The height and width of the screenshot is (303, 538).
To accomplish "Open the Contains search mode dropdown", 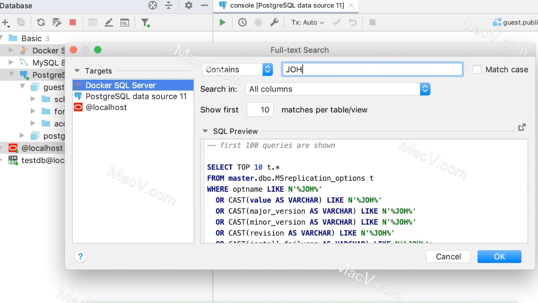I will click(x=238, y=69).
